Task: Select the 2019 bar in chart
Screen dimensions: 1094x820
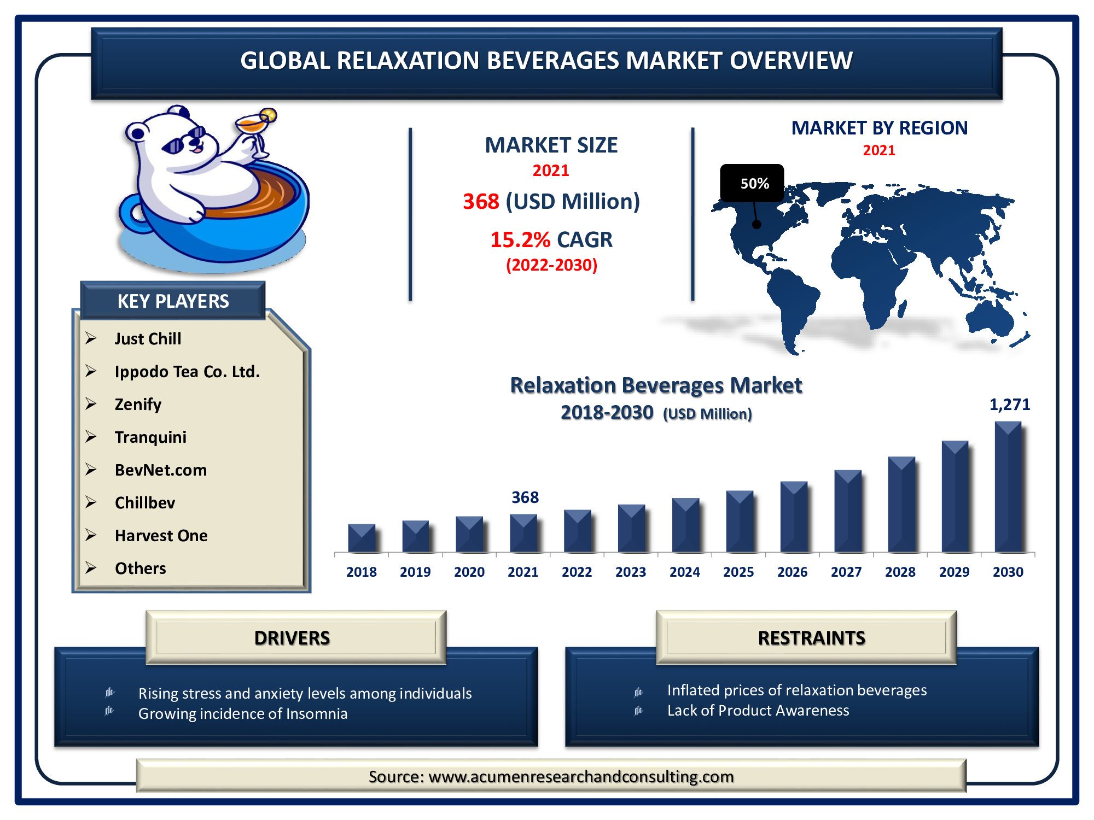Action: [x=416, y=536]
